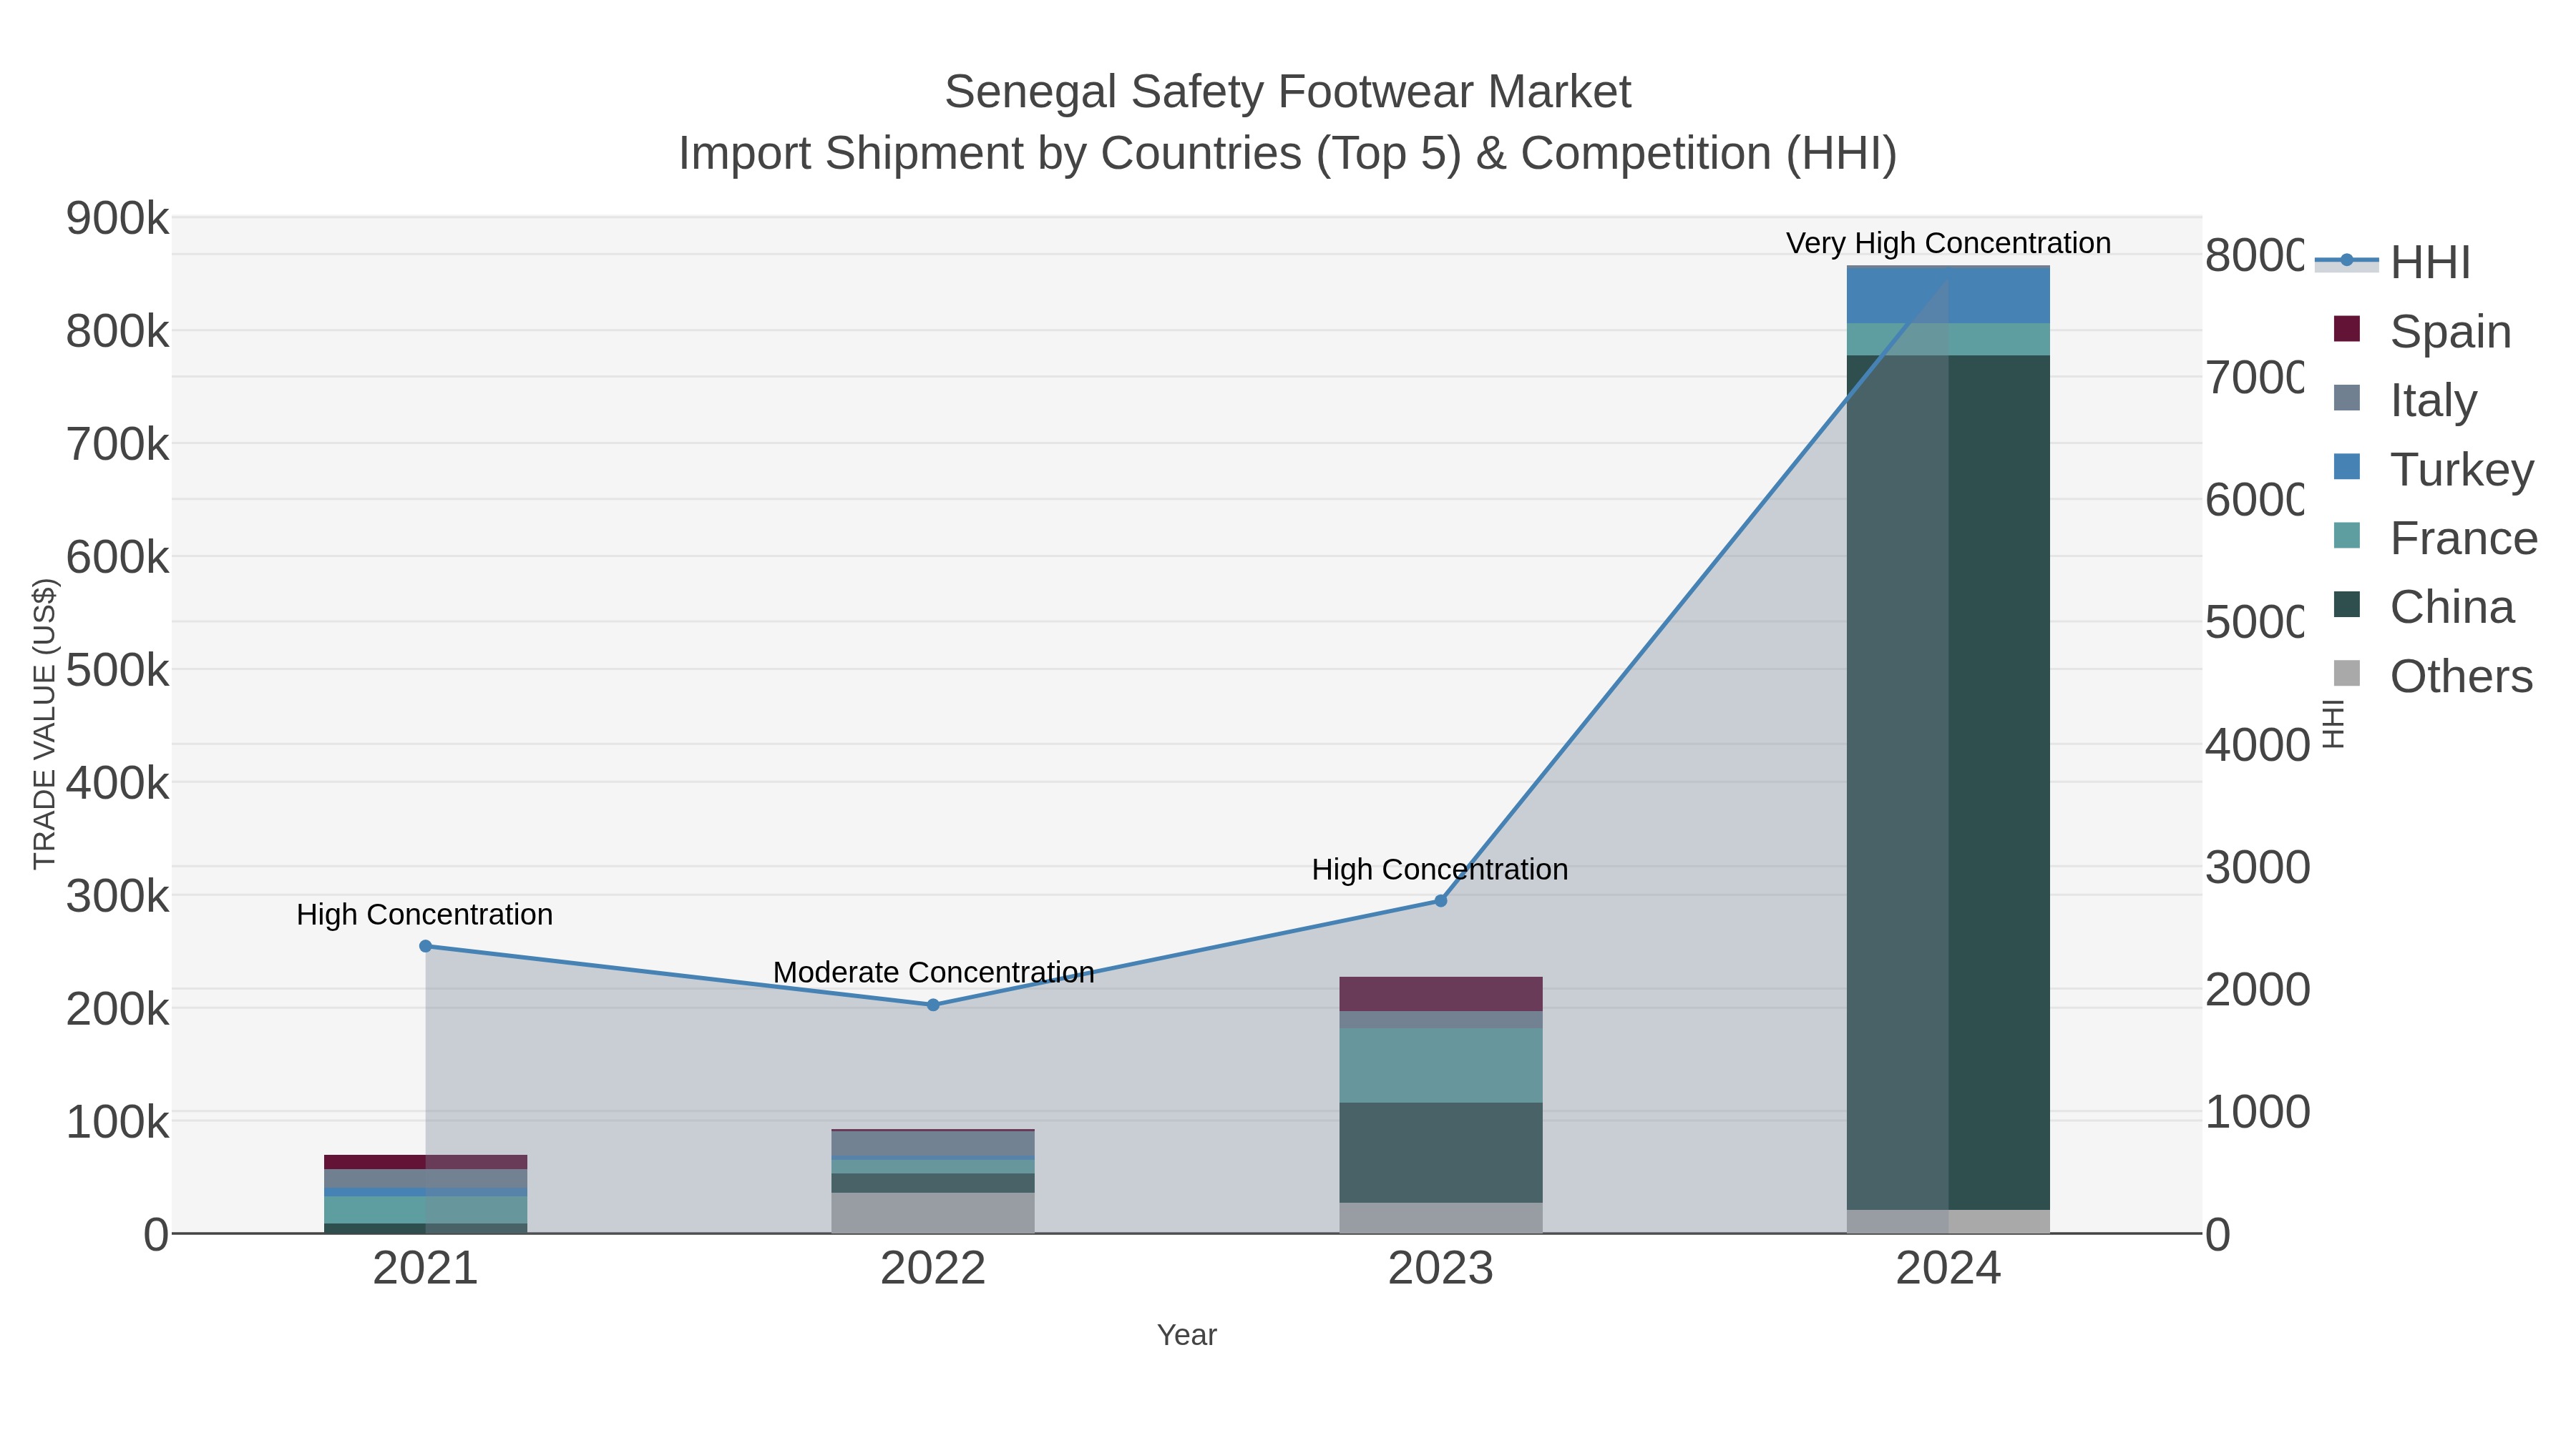2576x1448 pixels.
Task: Click the France bar segment in 2024
Action: [x=1948, y=340]
